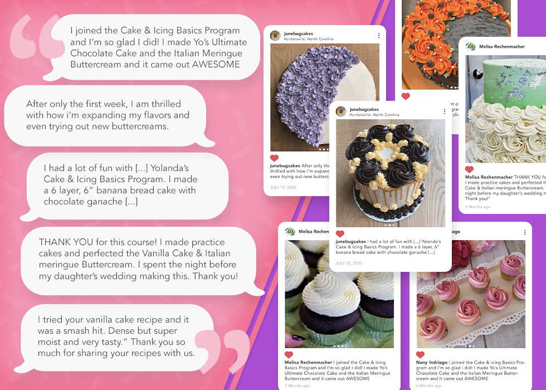This screenshot has width=546, height=390.
Task: Toggle like on purple flower cake post
Action: click(274, 158)
